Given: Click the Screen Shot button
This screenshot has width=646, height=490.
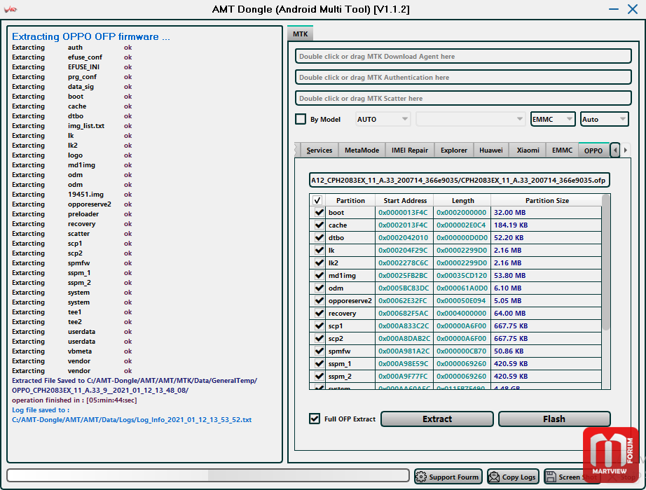Looking at the screenshot, I should (x=572, y=477).
